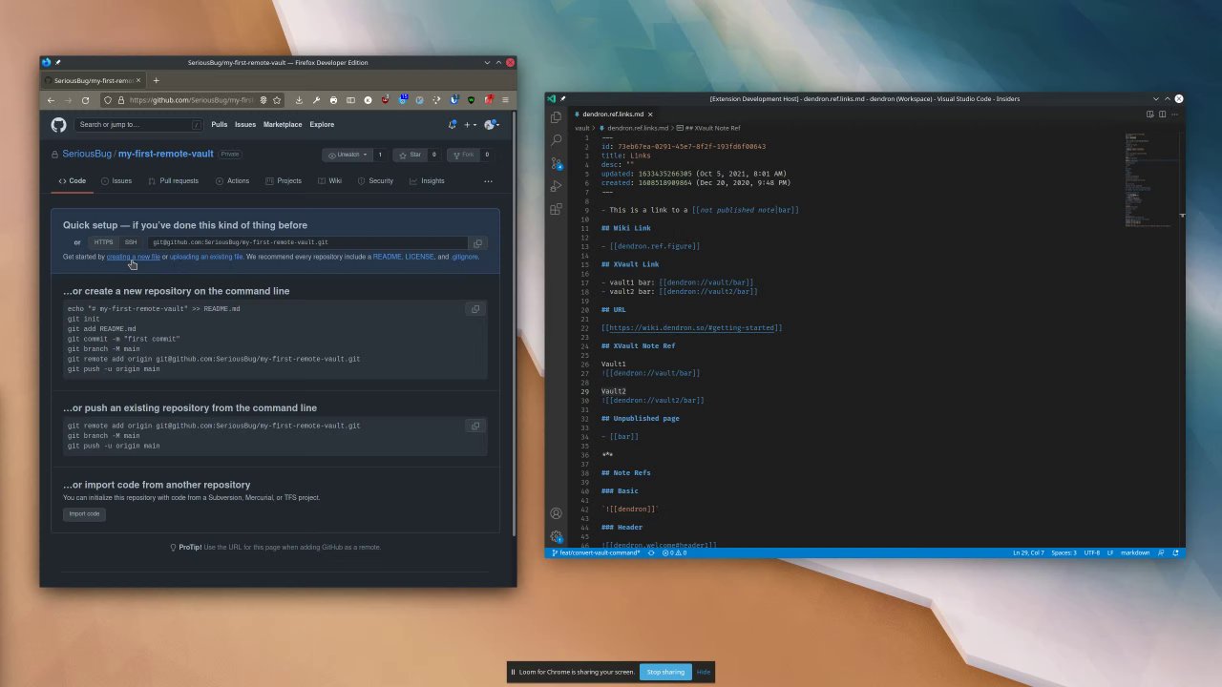The image size is (1222, 687).
Task: Open the VS Code Manage gear icon
Action: pyautogui.click(x=557, y=537)
